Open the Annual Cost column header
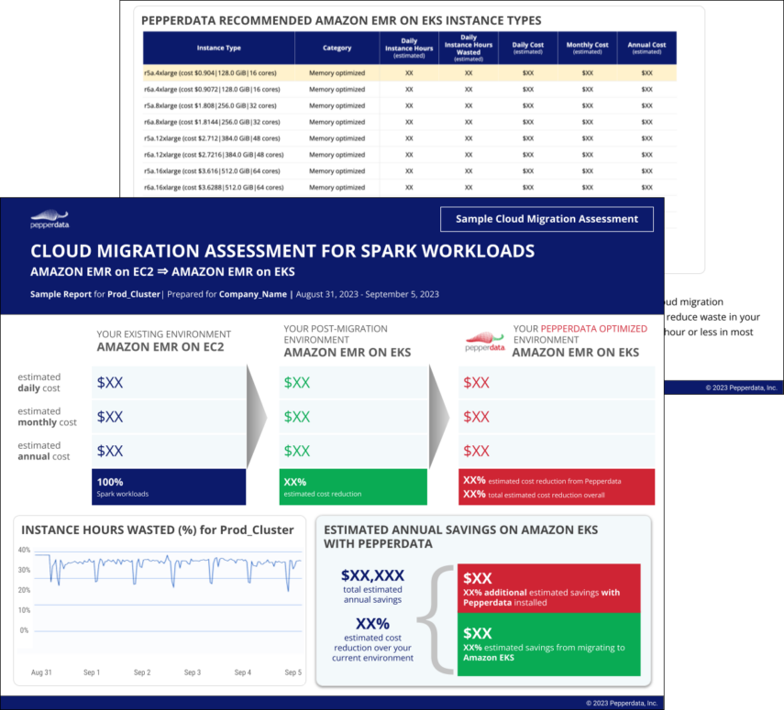 pyautogui.click(x=647, y=48)
